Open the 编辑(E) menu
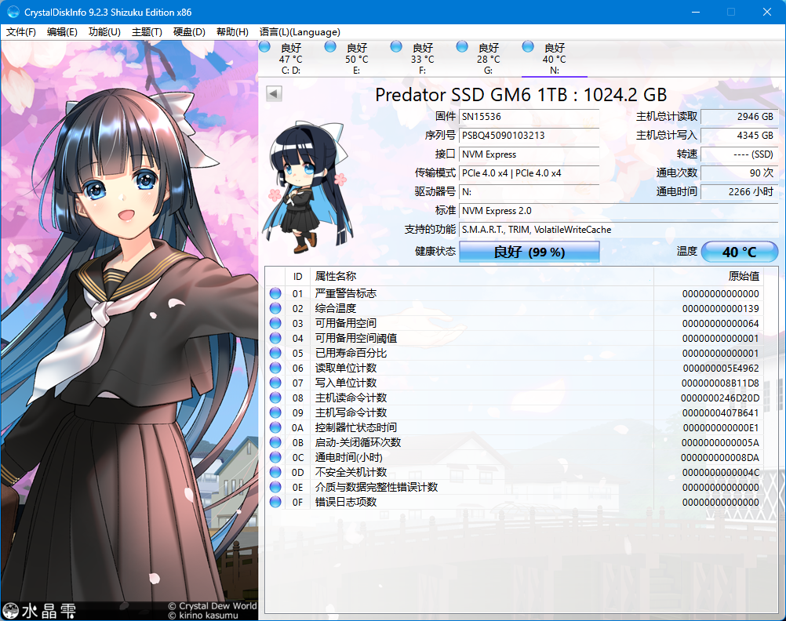Viewport: 786px width, 621px height. coord(62,32)
